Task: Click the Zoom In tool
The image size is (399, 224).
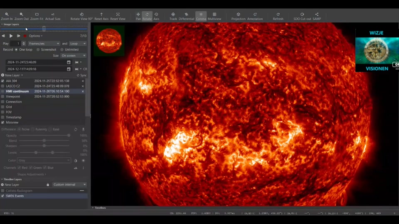Action: 7,16
